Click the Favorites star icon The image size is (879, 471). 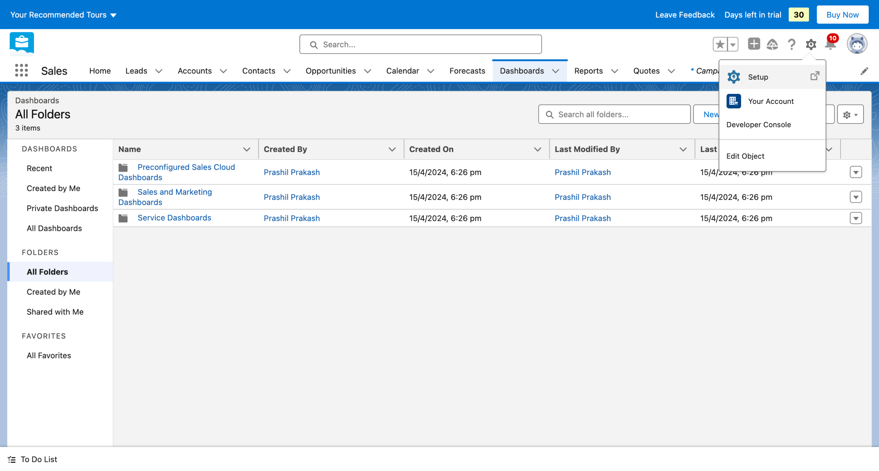tap(720, 44)
